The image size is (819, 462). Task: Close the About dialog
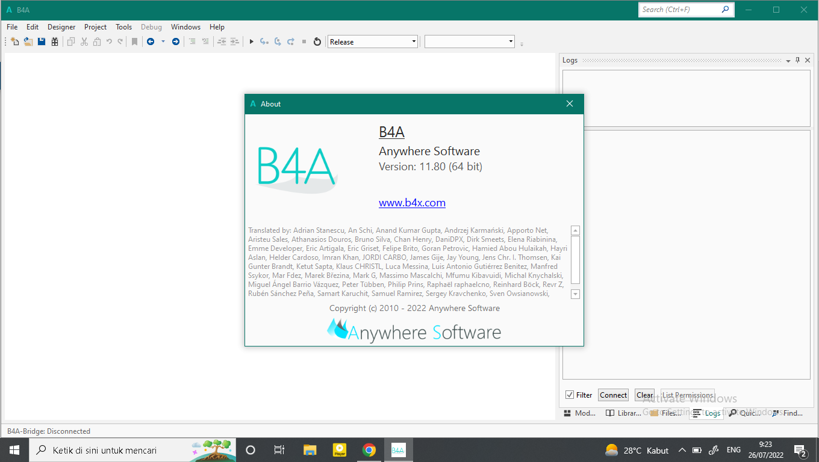click(570, 103)
